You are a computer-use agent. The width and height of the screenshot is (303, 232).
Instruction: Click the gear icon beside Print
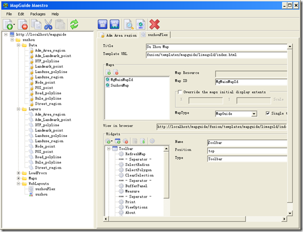121,202
